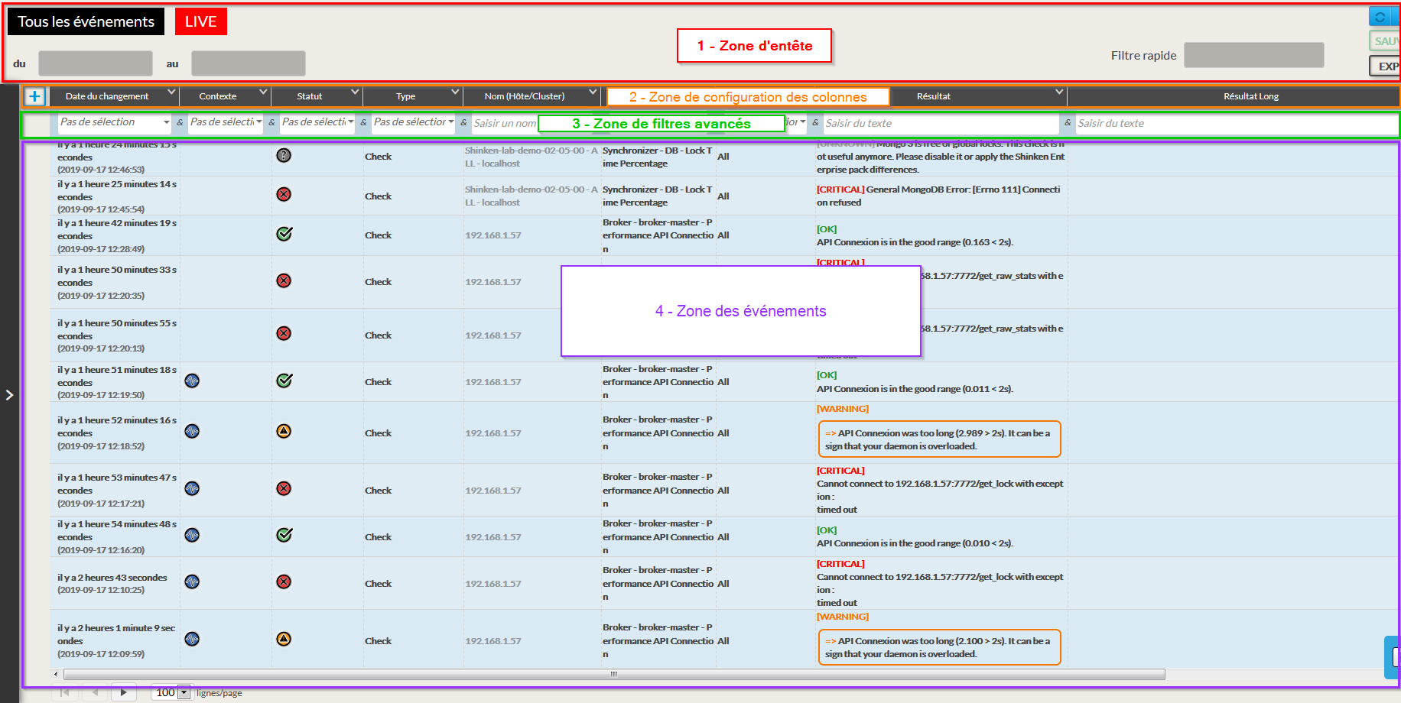Open the lines per page dropdown
The width and height of the screenshot is (1401, 703).
[x=183, y=692]
